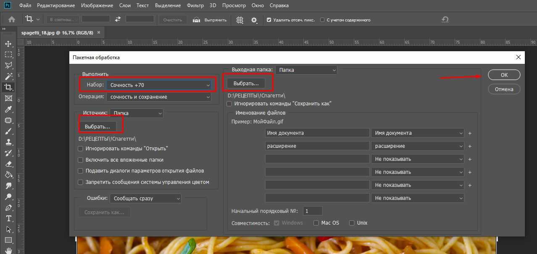
Task: Switch to the spagetti_18.jpg document tab
Action: click(x=57, y=32)
